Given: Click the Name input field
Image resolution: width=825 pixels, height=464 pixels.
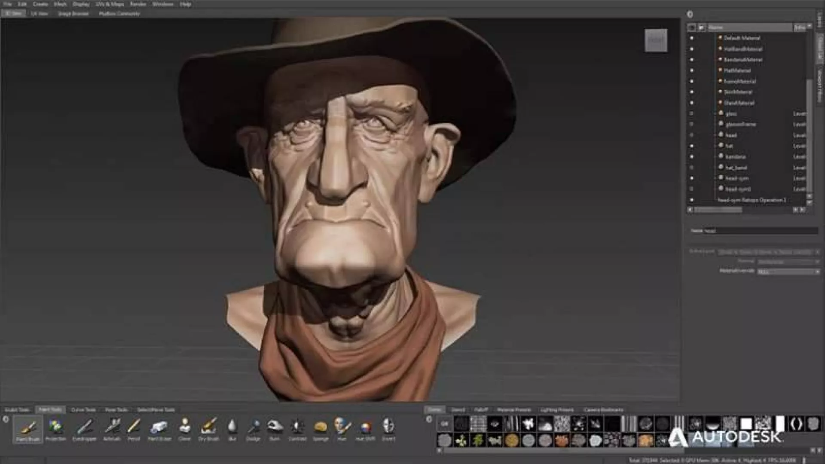Looking at the screenshot, I should pos(761,231).
